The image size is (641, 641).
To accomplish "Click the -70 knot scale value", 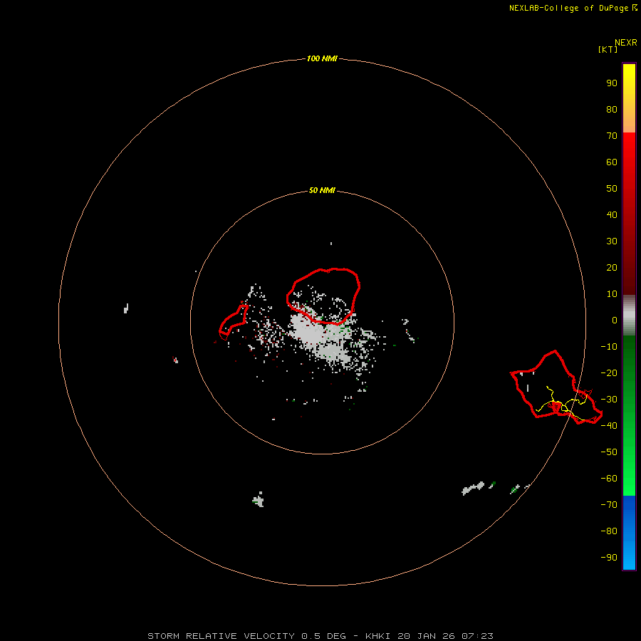I will click(x=609, y=505).
